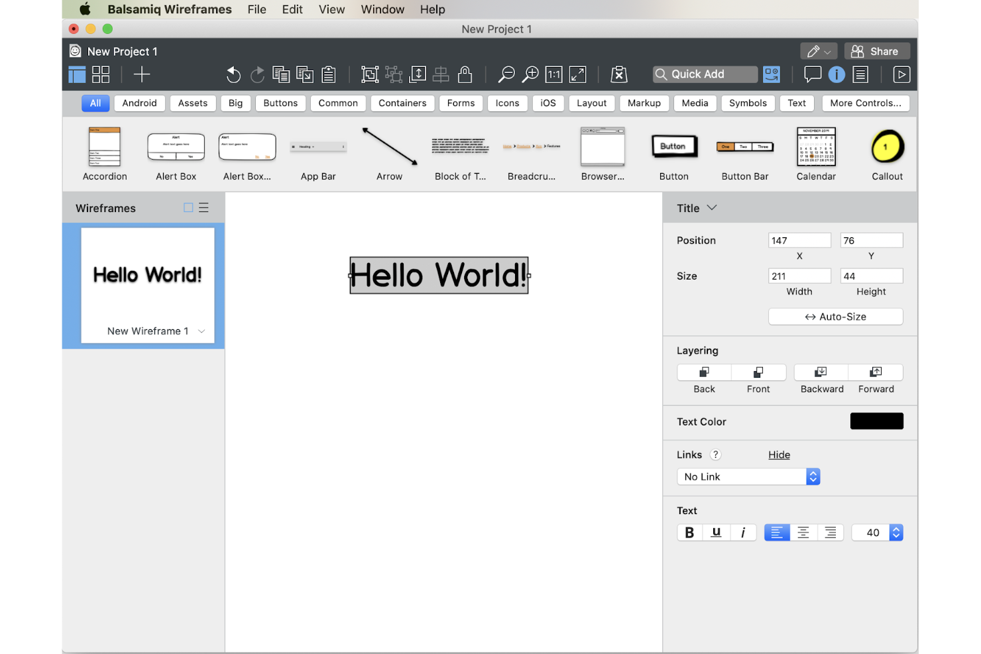Toggle the navigator panel view icon

pyautogui.click(x=77, y=74)
